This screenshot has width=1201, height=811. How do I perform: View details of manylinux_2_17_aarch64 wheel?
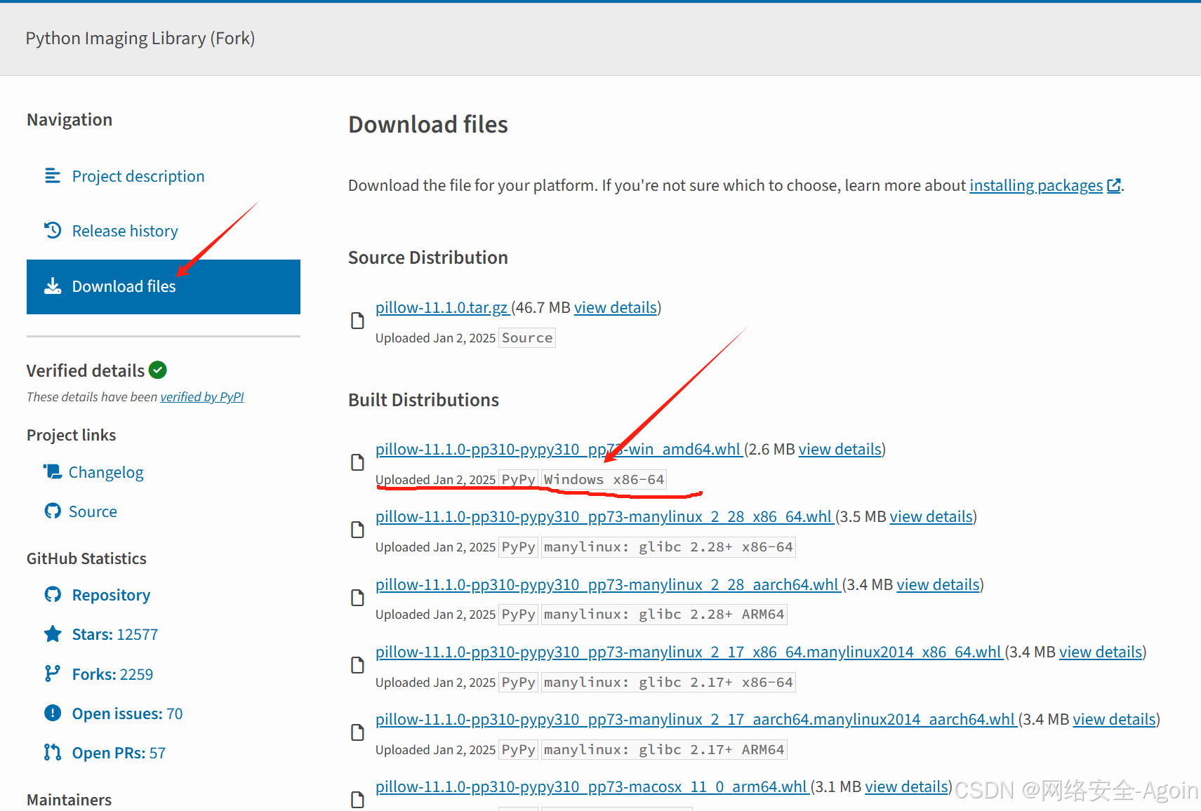[1115, 719]
